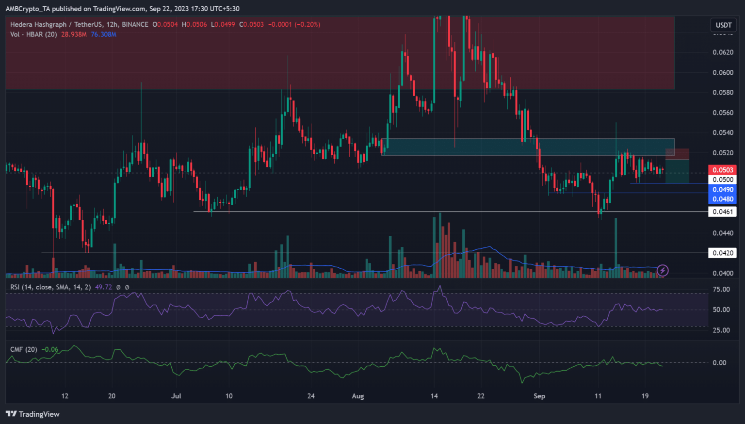Screen dimensions: 745x424
Task: Click the purple lightning bolt icon
Action: coord(663,270)
